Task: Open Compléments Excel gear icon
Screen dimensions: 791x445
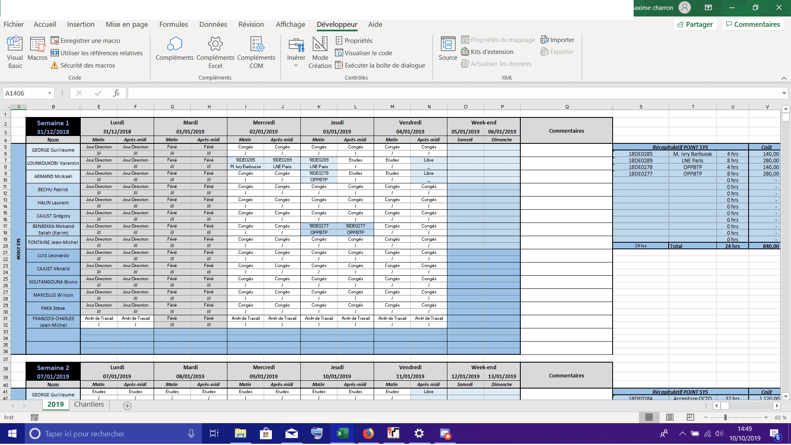Action: [x=215, y=44]
